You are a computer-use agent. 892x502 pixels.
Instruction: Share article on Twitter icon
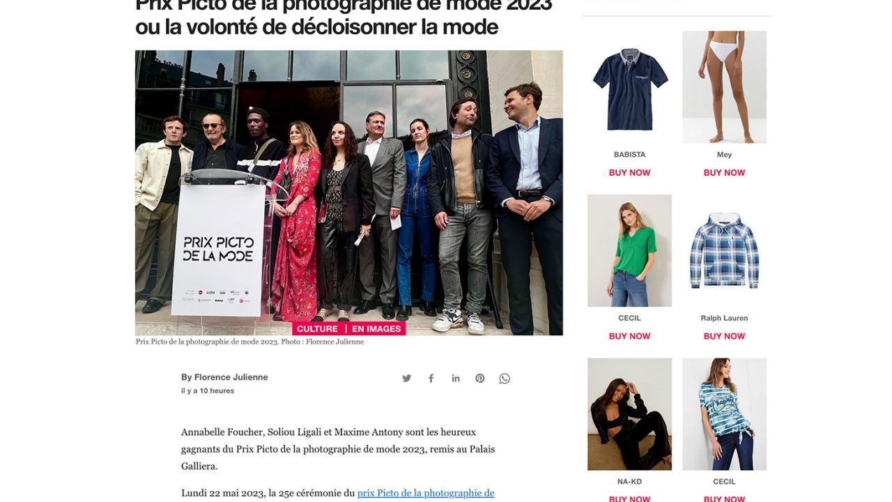point(406,379)
